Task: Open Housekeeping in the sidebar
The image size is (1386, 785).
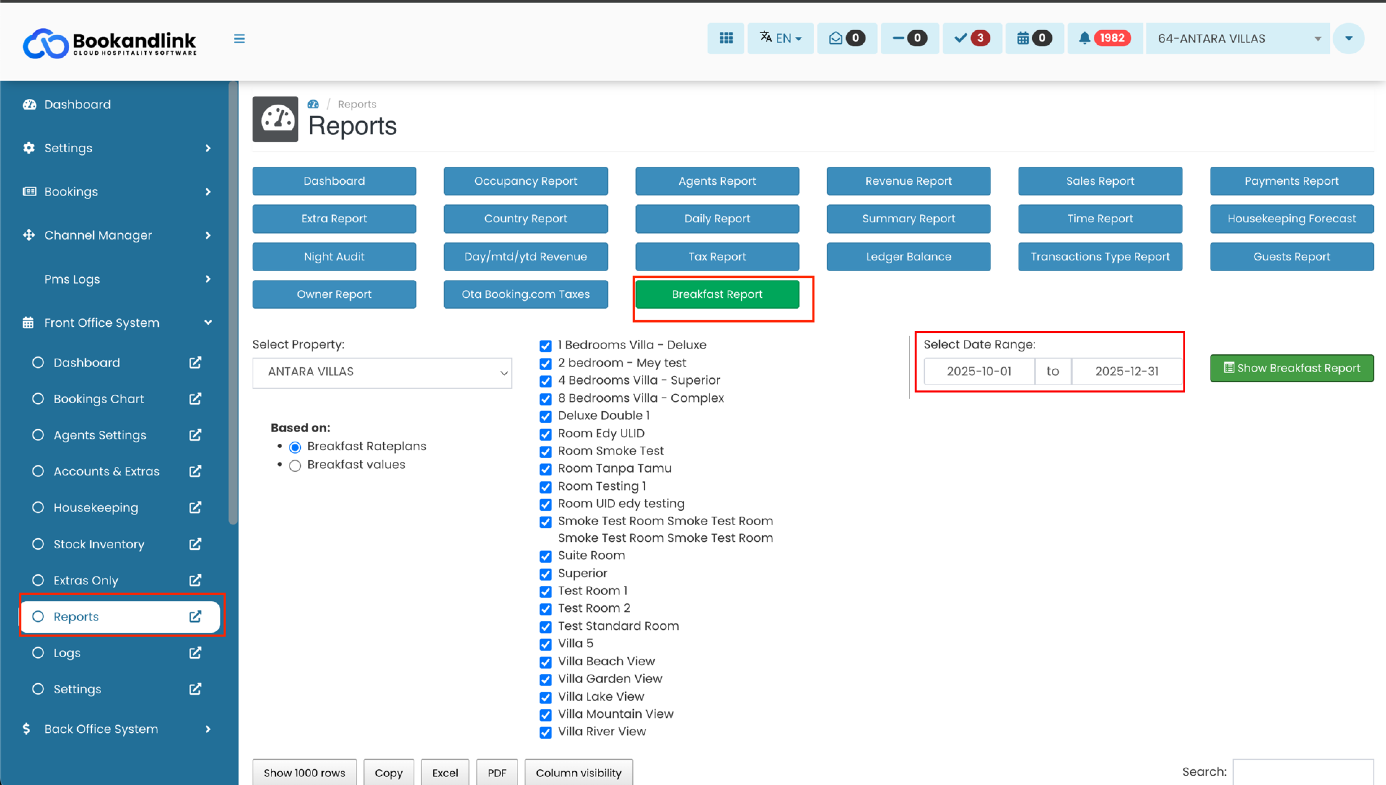Action: pyautogui.click(x=95, y=508)
